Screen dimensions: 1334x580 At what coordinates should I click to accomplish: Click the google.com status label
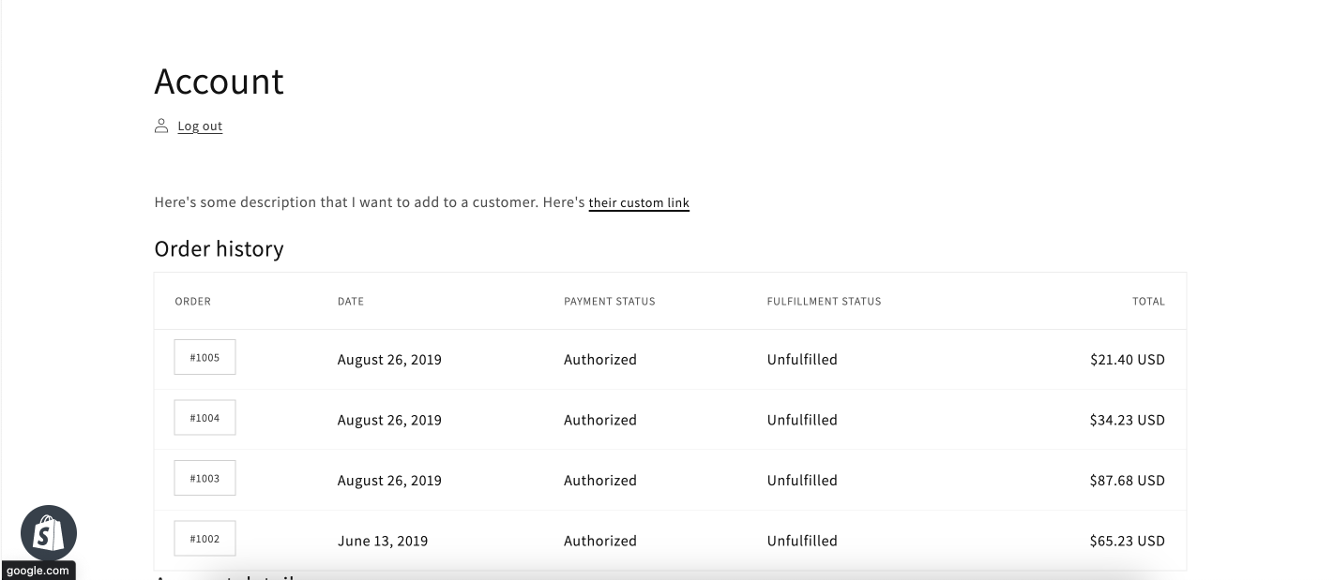38,571
